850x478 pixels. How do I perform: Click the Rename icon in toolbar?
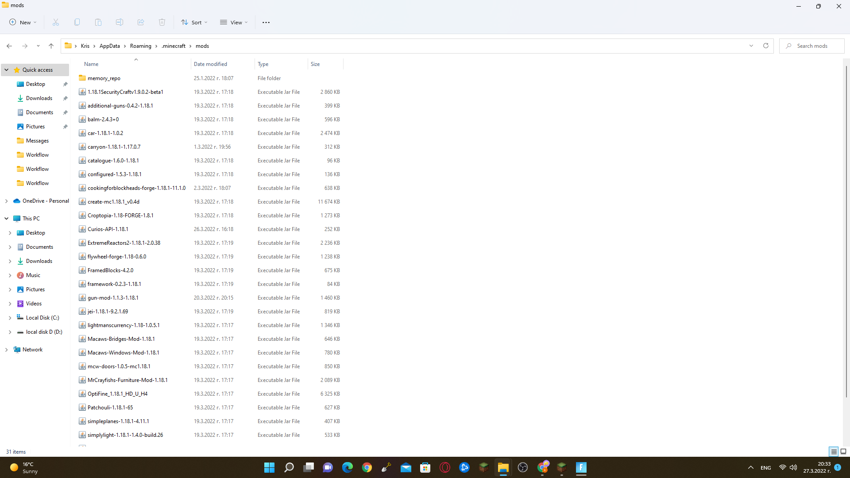tap(120, 22)
